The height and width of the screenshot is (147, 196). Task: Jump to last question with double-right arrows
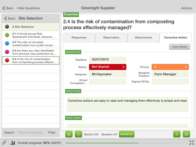pyautogui.click(x=186, y=134)
